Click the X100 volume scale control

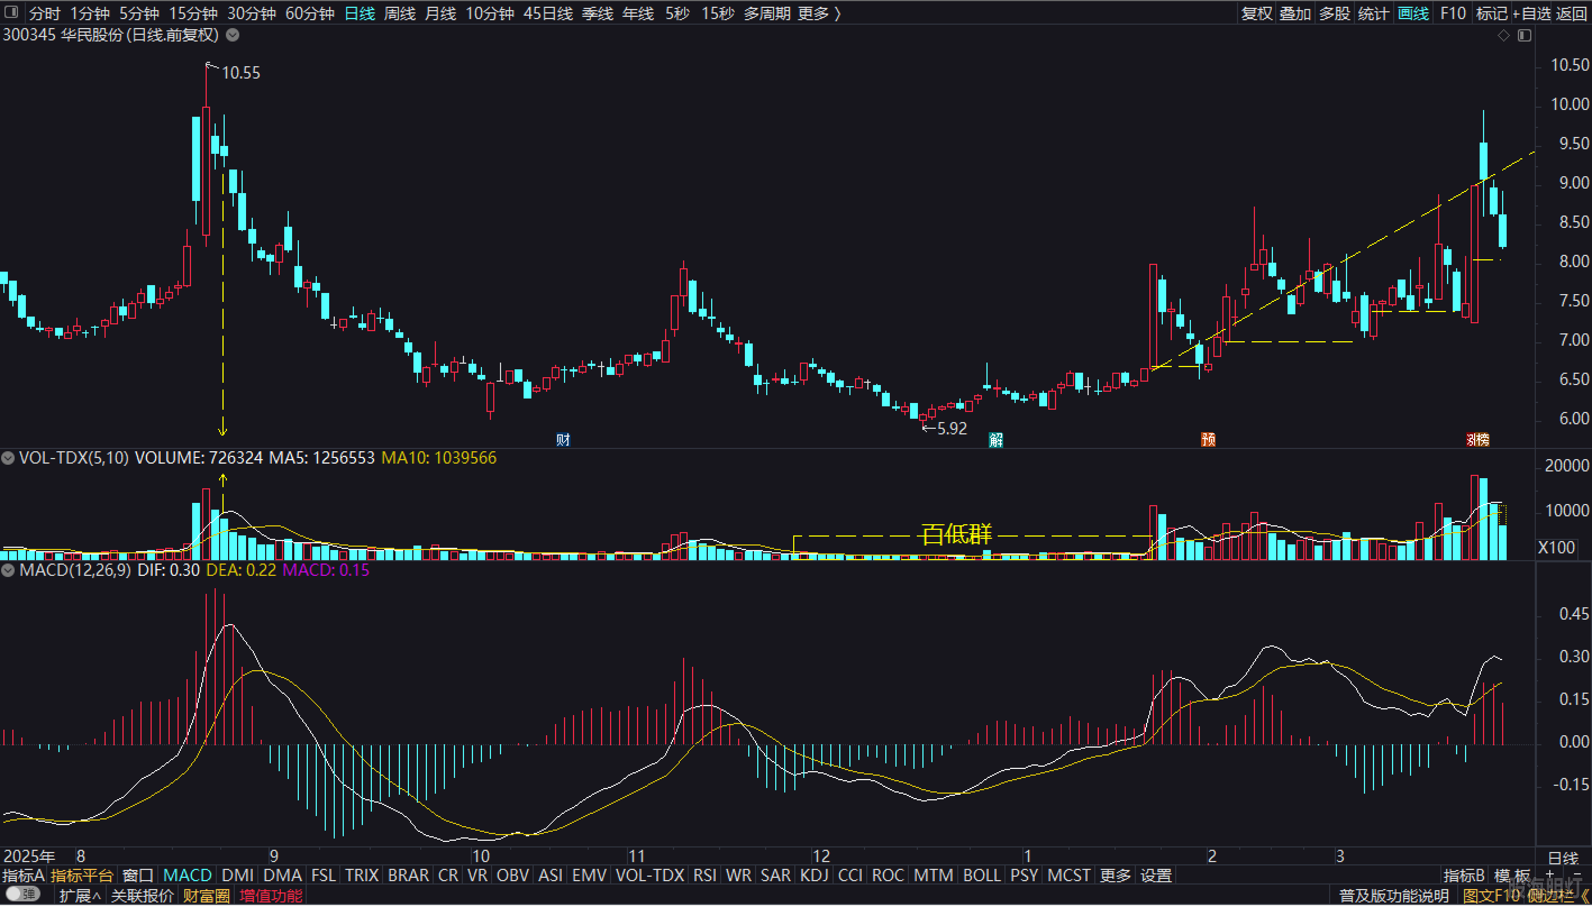[x=1556, y=548]
